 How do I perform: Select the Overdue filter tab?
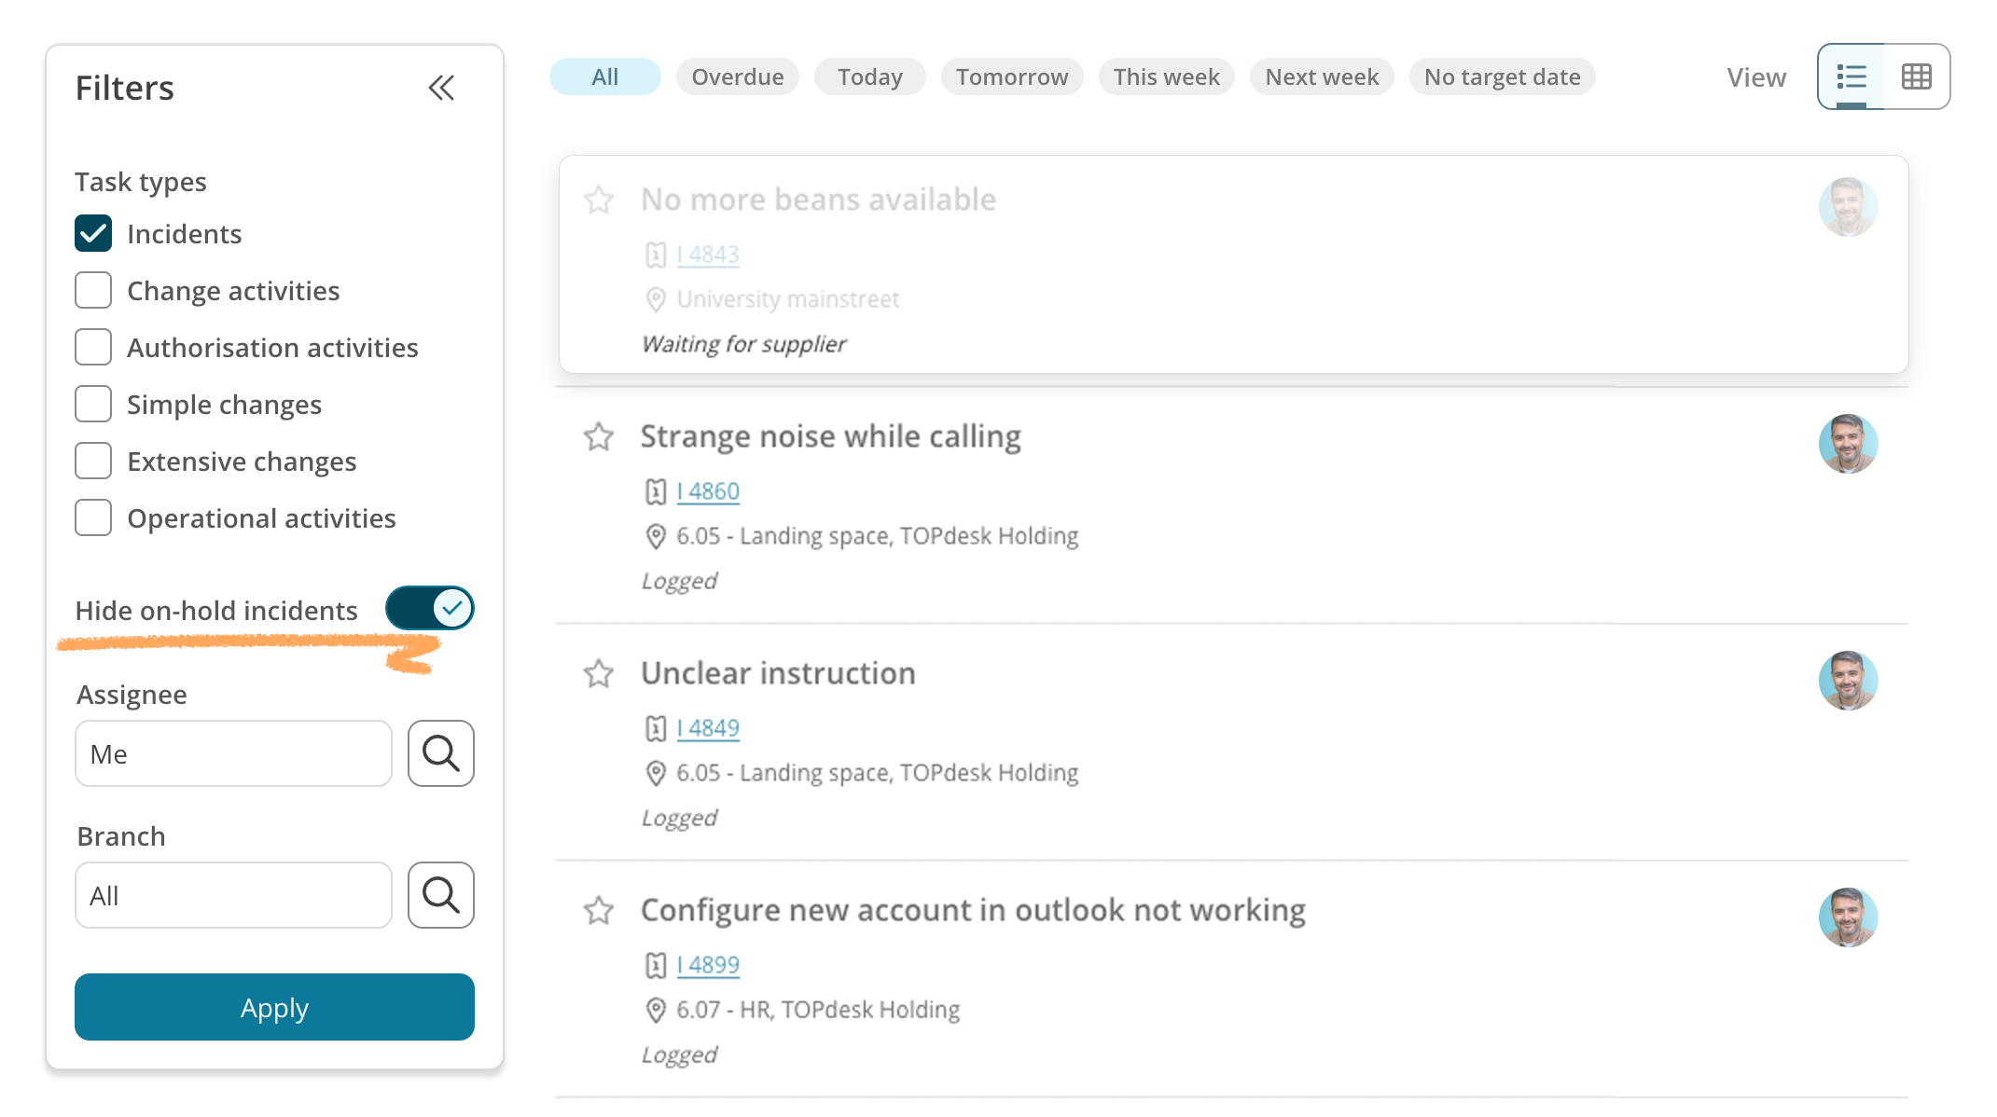tap(737, 76)
